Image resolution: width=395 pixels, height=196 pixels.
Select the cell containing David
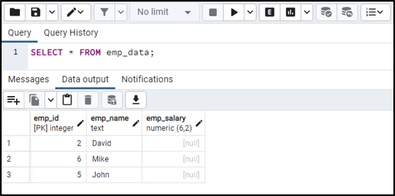click(x=102, y=143)
